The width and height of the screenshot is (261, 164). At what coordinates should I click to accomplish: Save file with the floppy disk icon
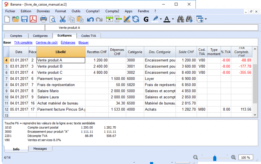point(24,19)
